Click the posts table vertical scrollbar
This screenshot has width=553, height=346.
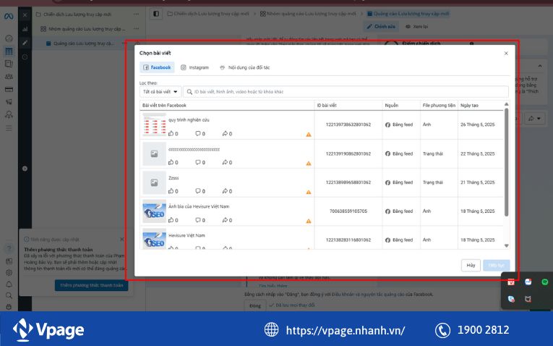[x=507, y=162]
